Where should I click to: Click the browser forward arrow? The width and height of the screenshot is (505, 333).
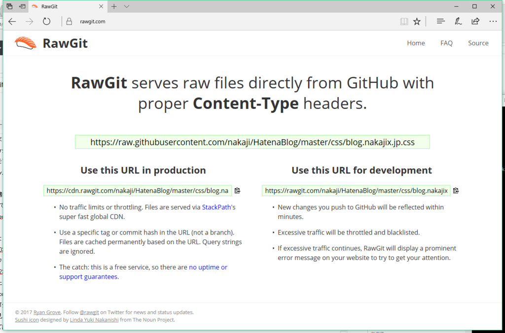click(x=29, y=22)
